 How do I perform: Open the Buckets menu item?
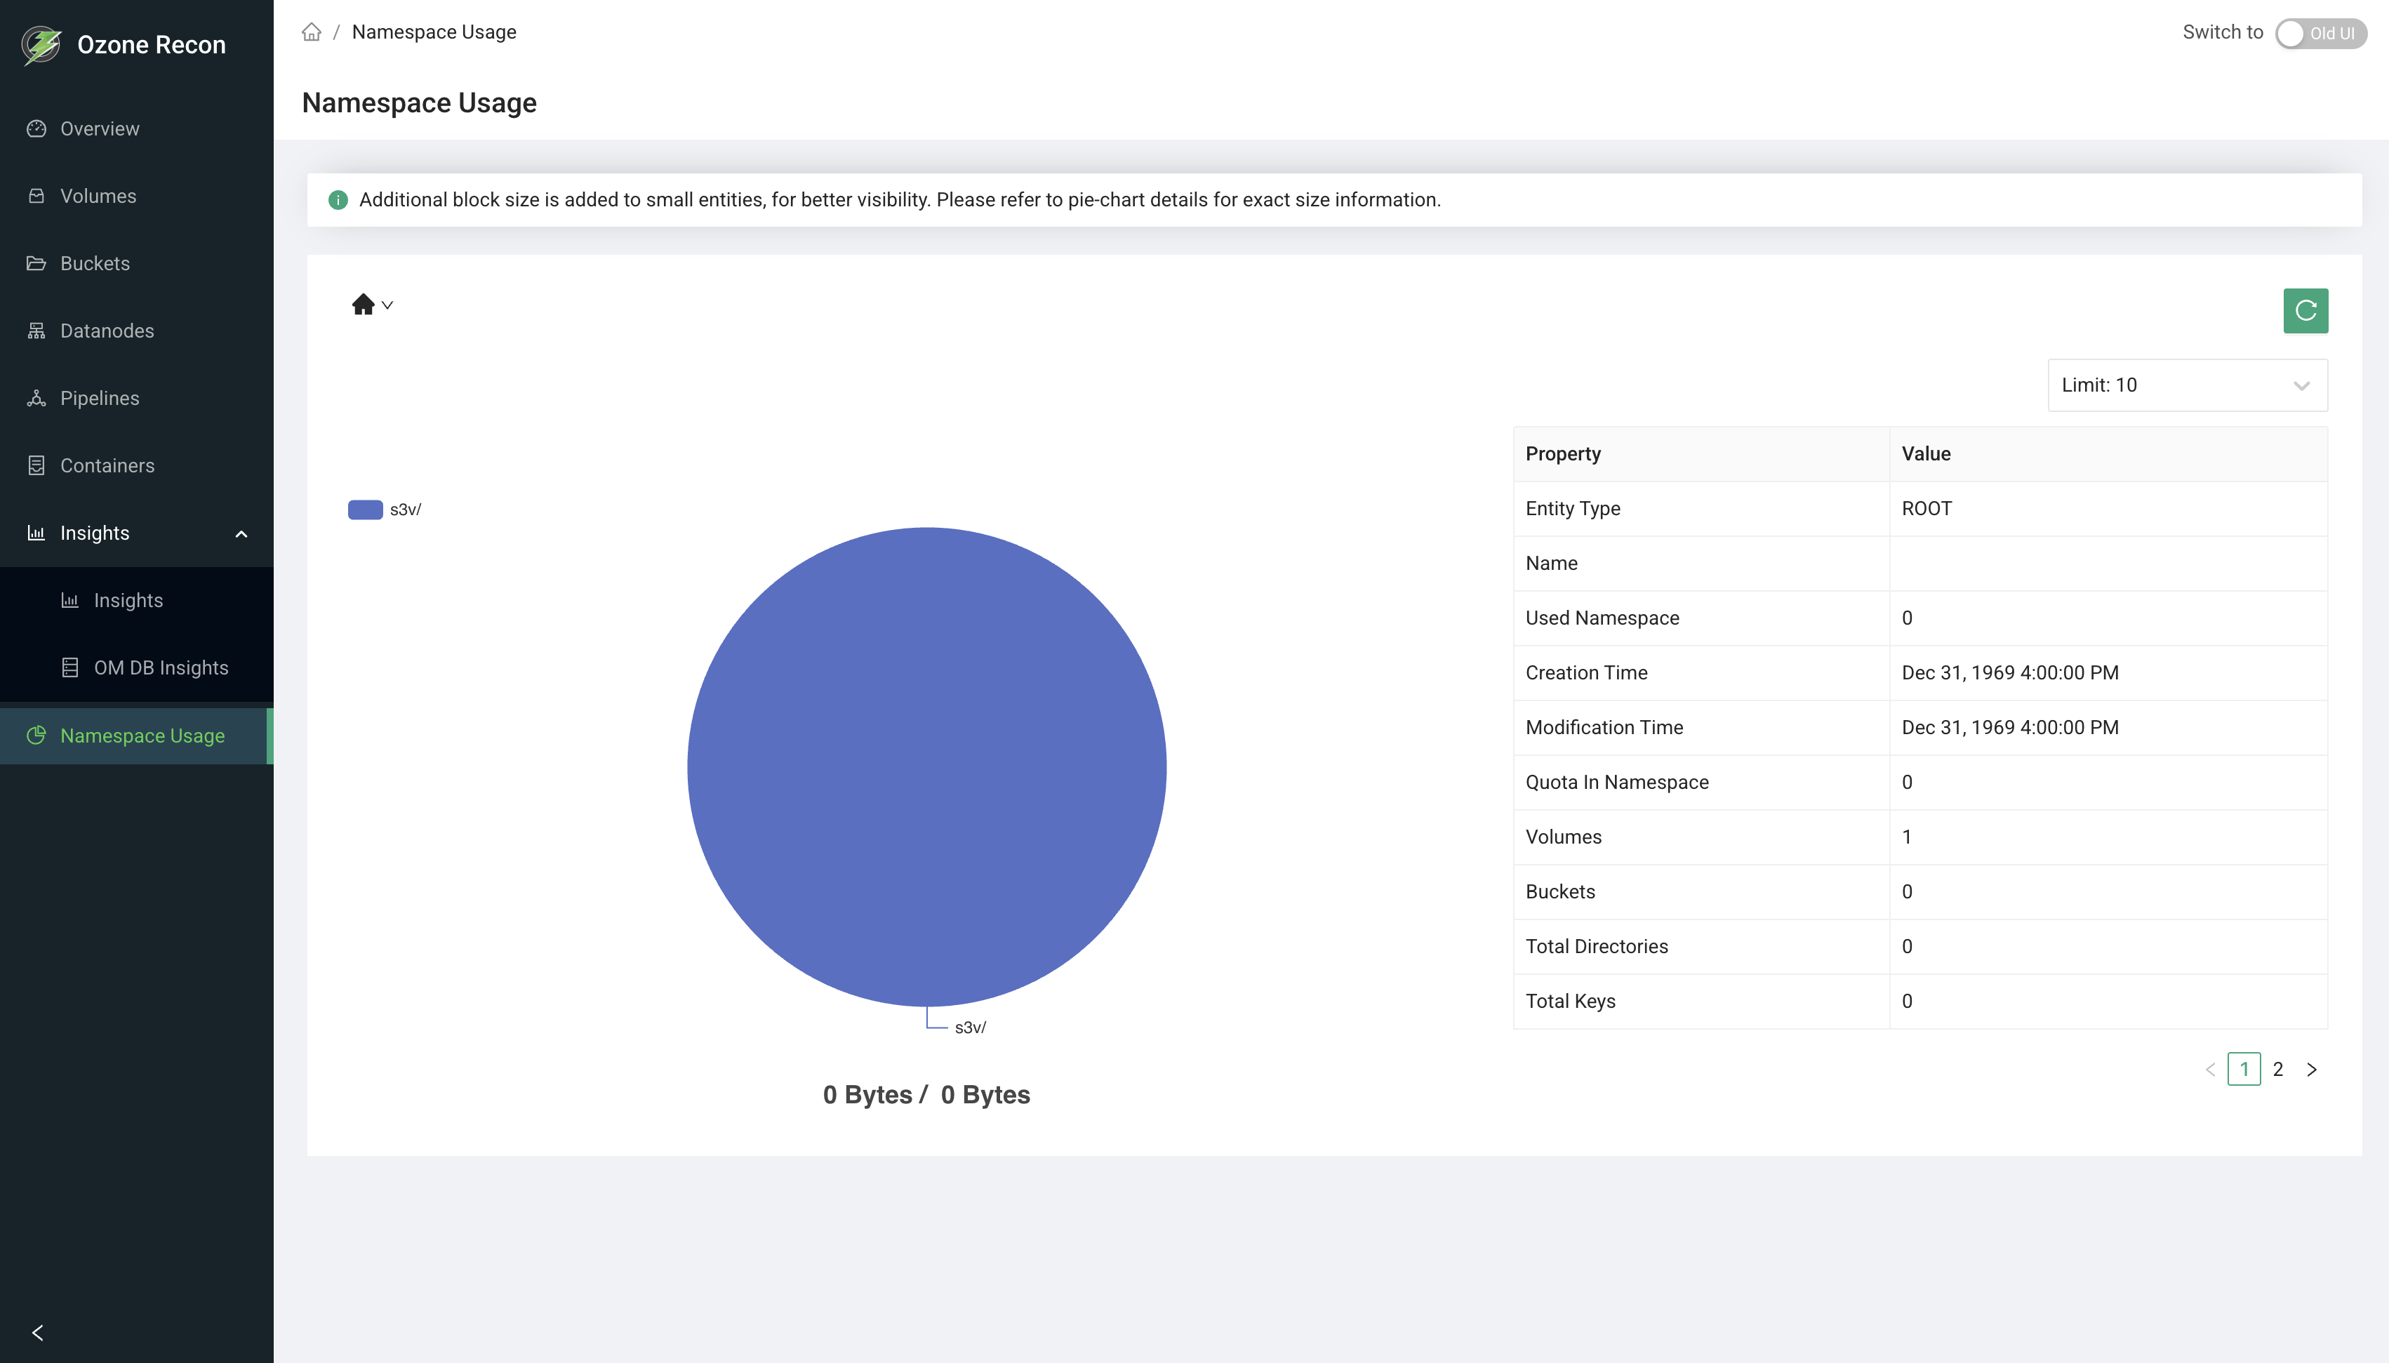click(x=95, y=263)
